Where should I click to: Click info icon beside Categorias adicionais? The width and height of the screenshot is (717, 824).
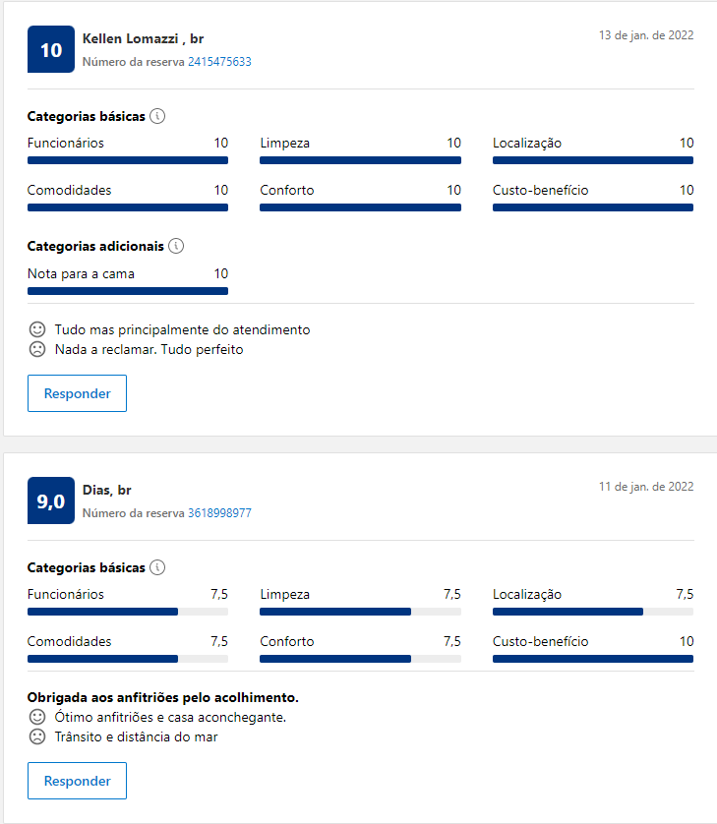176,246
